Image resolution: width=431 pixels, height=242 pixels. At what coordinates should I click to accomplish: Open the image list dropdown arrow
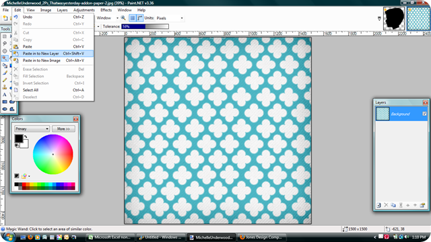tap(379, 19)
